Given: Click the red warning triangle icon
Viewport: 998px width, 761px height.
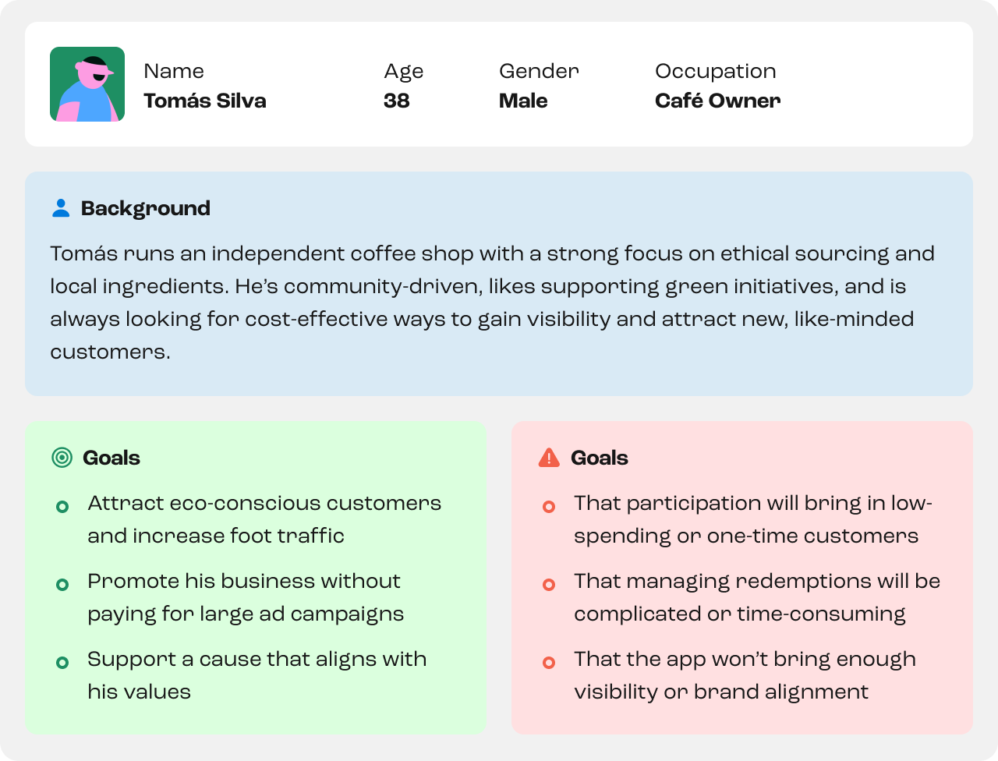Looking at the screenshot, I should [549, 458].
